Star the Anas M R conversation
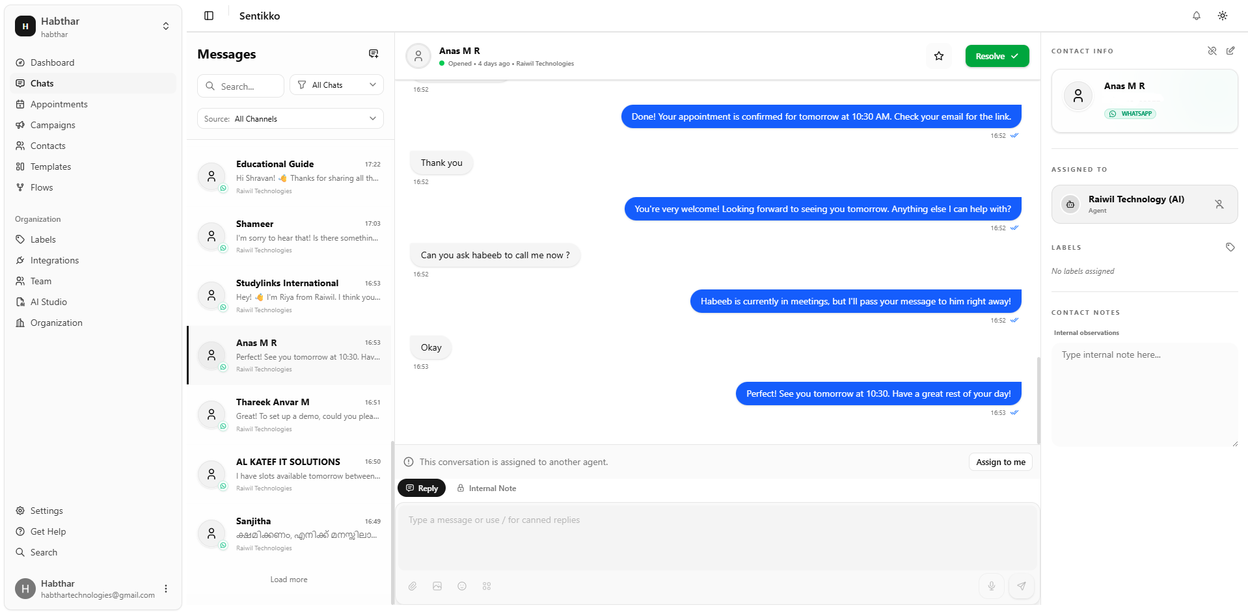Image resolution: width=1248 pixels, height=614 pixels. coord(938,56)
